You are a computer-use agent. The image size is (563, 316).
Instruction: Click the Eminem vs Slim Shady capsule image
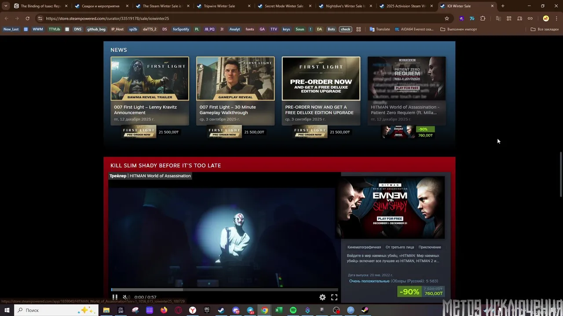point(391,207)
